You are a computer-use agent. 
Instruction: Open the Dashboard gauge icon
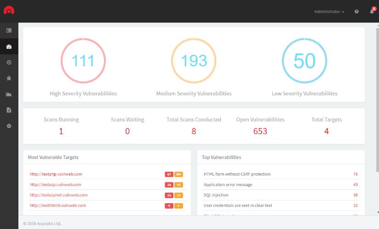pyautogui.click(x=9, y=47)
